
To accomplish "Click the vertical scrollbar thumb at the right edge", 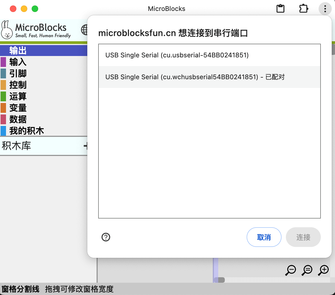I will (x=333, y=49).
